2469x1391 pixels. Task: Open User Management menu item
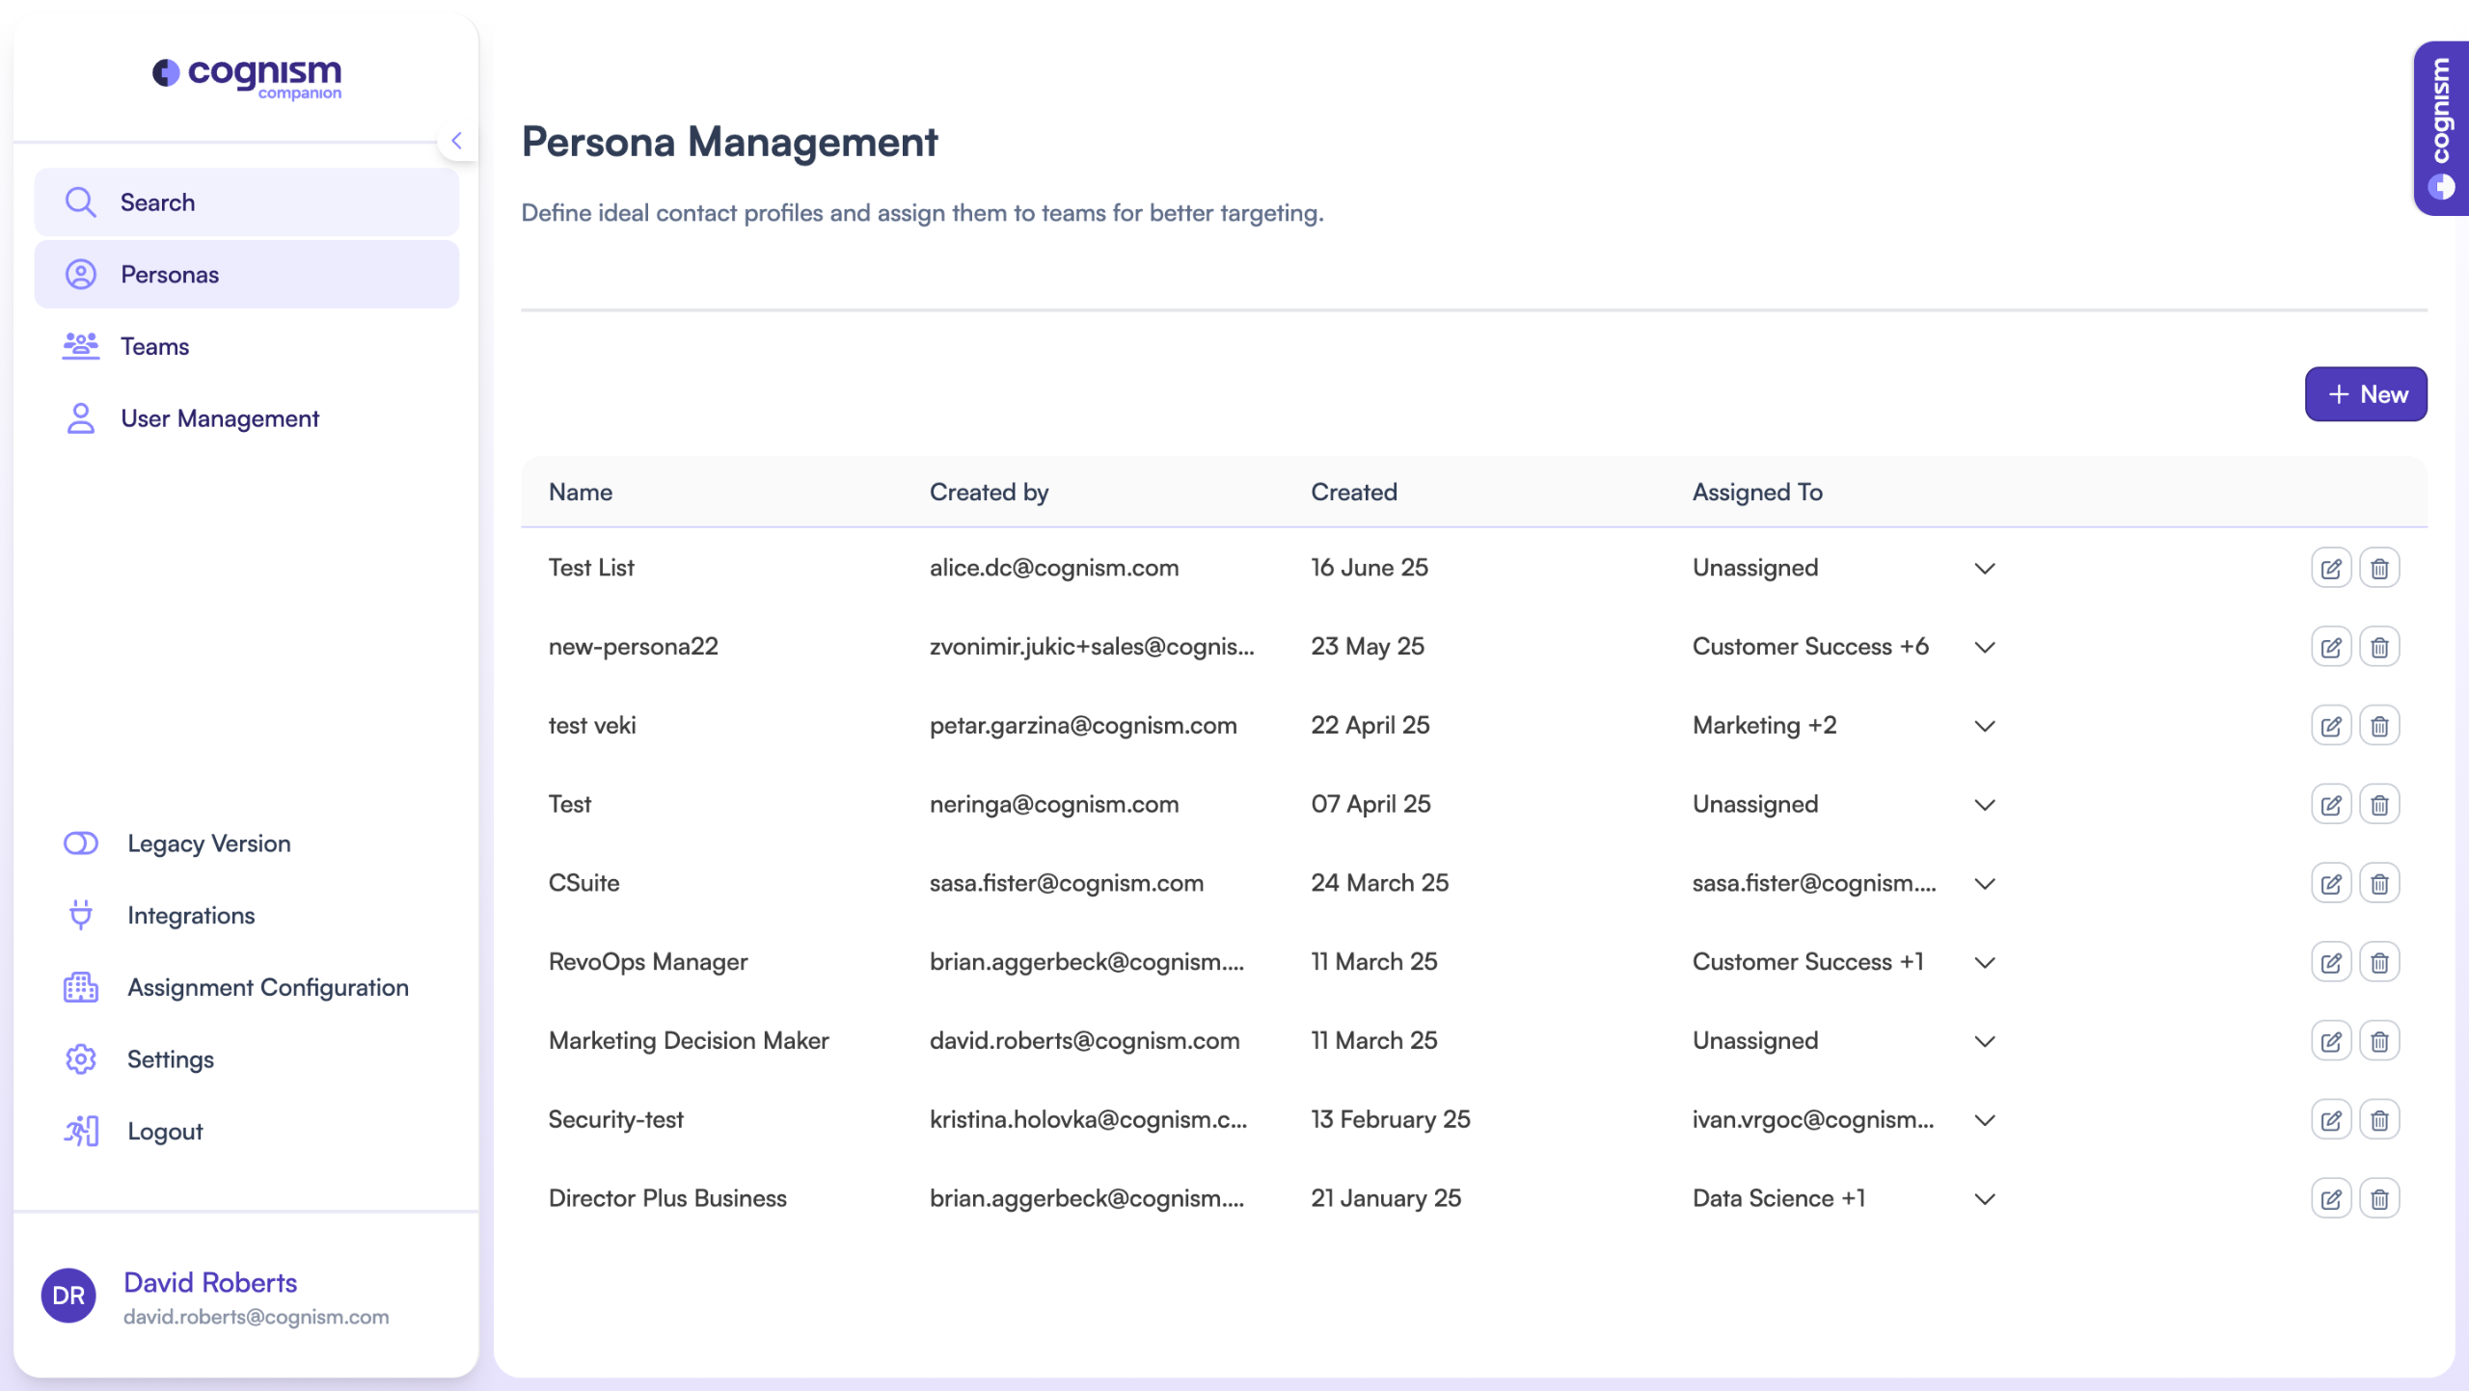click(219, 418)
